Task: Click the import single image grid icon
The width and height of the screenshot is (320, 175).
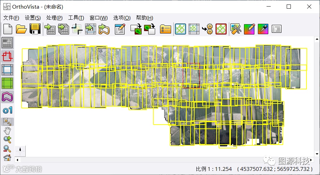Action: pos(50,29)
